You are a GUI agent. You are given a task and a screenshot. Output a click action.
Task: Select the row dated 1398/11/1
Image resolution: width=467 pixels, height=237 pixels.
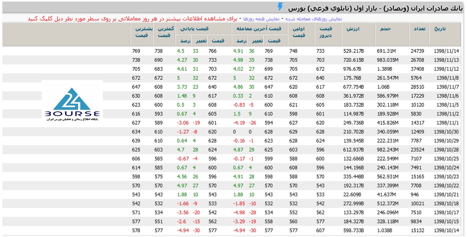tap(232, 122)
